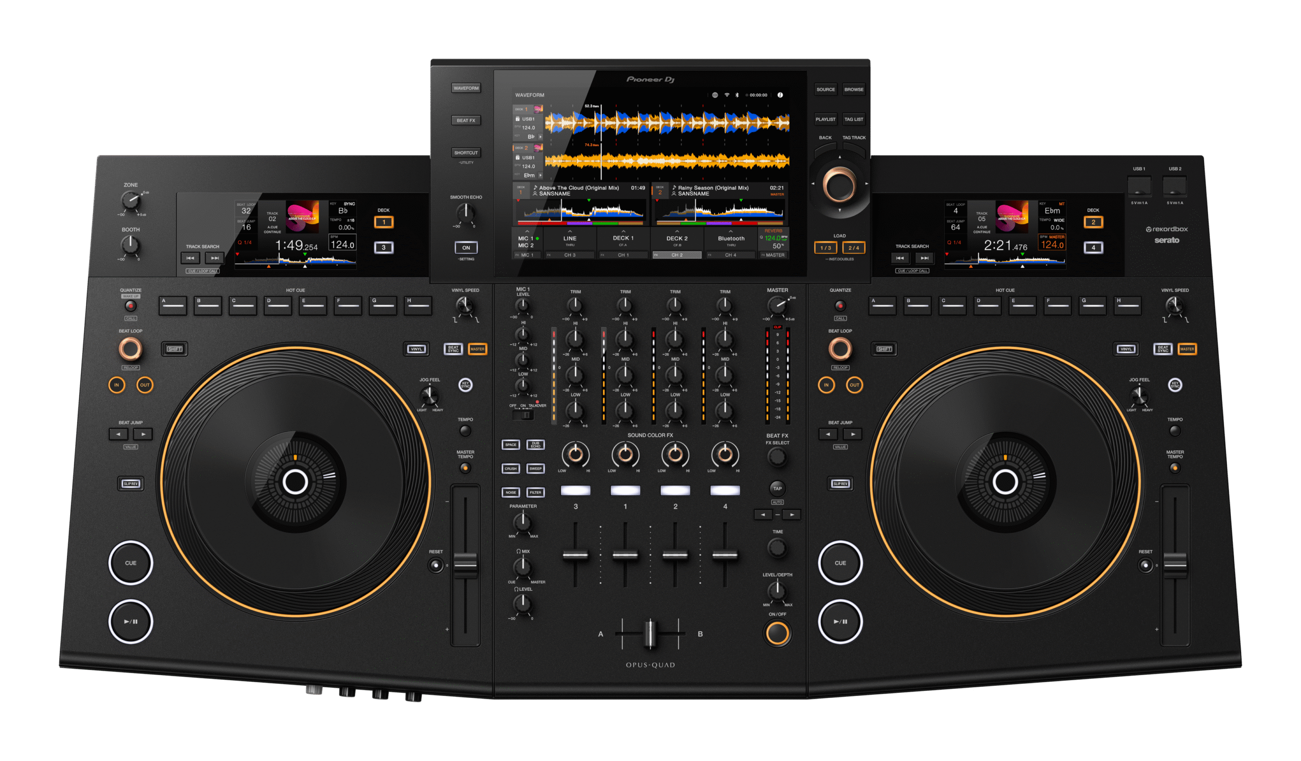Open the Bb key arrow for Deck 1

(540, 137)
